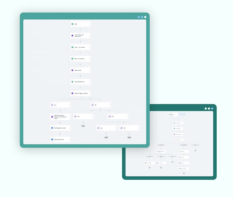Click the Facebook icon on the FB Conversion API step
This screenshot has width=233, height=197.
pyautogui.click(x=52, y=140)
